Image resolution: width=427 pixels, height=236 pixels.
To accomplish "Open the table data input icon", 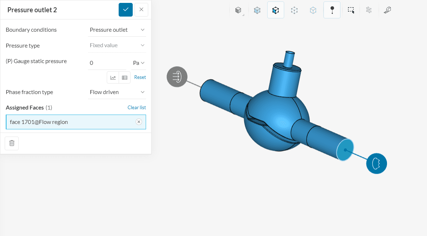I will pyautogui.click(x=124, y=77).
